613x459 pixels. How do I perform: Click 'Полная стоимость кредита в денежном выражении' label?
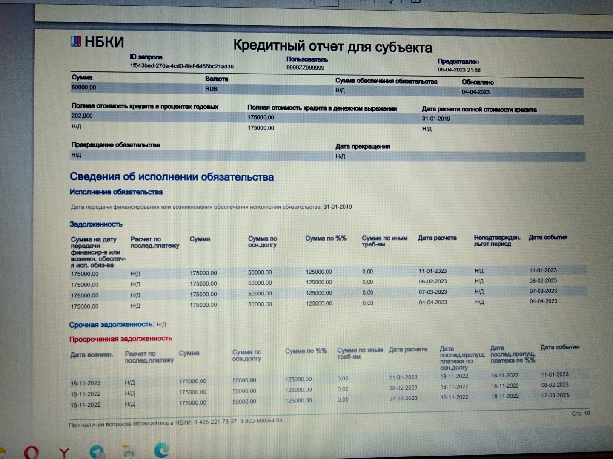(322, 108)
